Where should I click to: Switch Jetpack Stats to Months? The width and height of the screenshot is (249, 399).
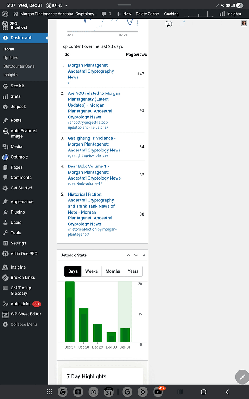[x=113, y=271]
